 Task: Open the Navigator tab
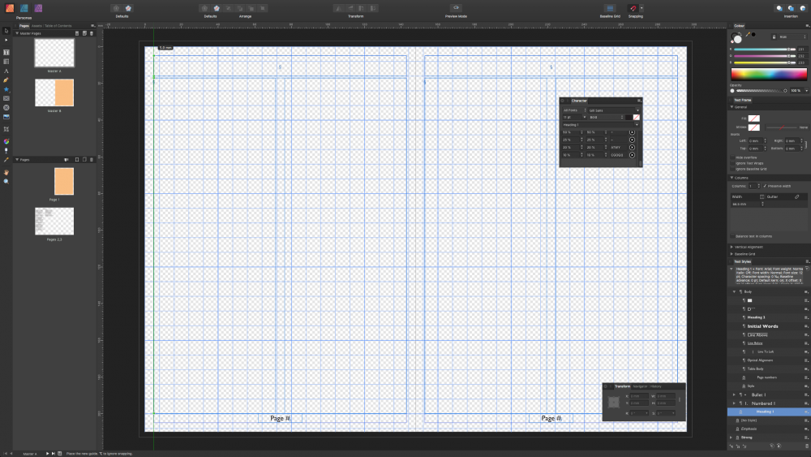click(x=640, y=386)
